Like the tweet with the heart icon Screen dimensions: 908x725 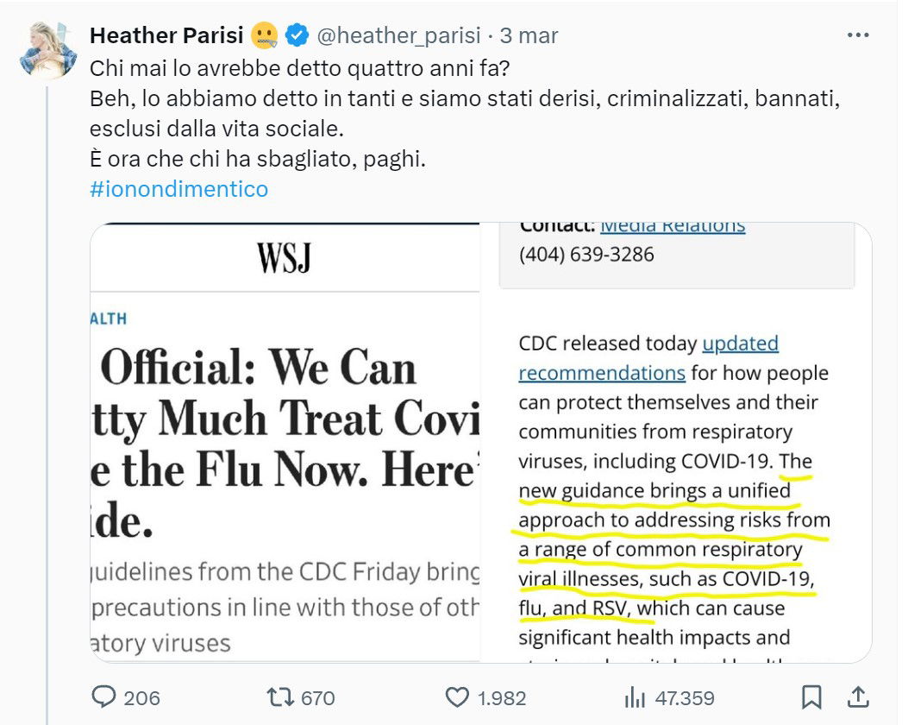pos(456,697)
